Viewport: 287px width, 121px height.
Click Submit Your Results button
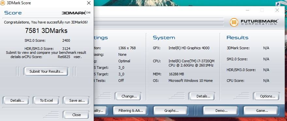coord(46,71)
